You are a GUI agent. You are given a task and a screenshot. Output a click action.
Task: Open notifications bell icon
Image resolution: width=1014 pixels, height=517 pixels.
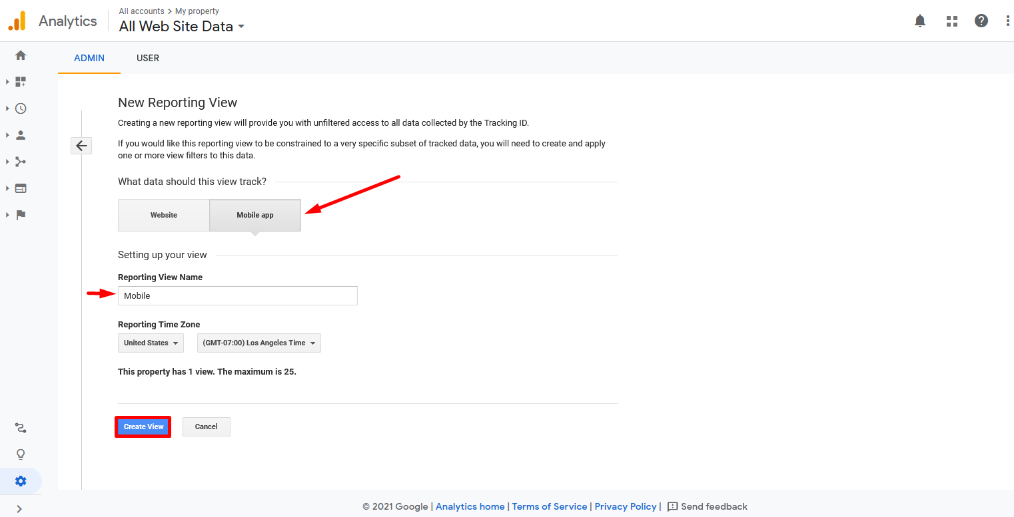[x=920, y=21]
